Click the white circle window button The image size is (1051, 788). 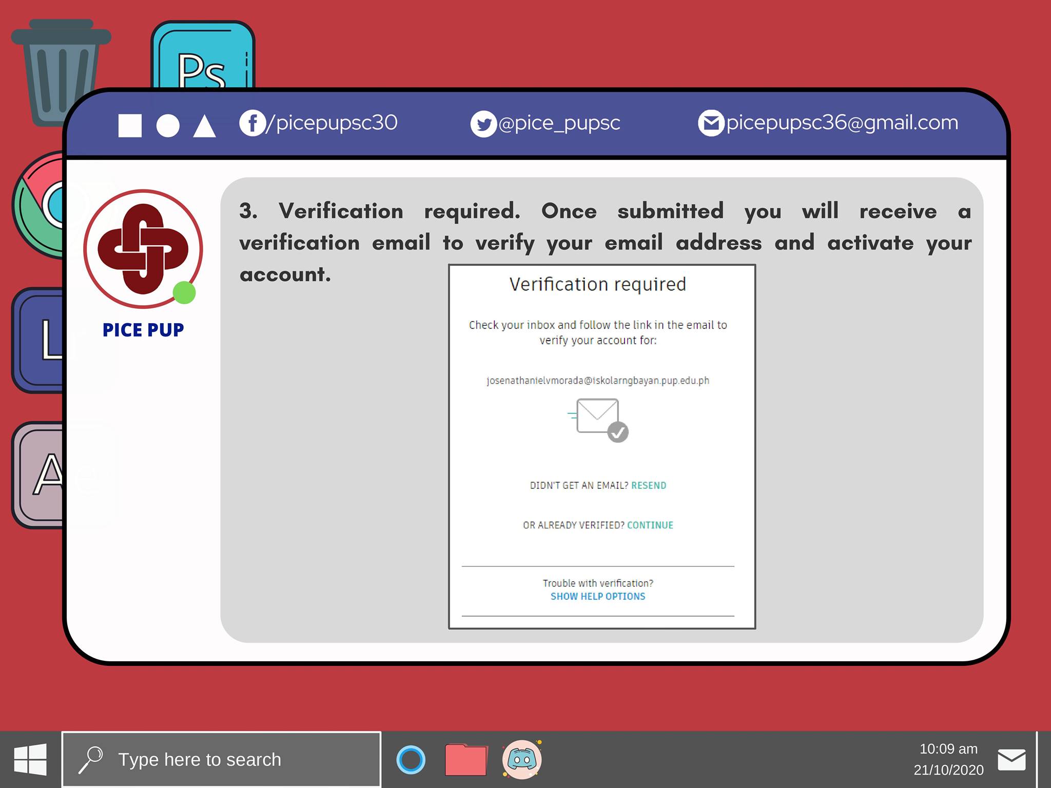click(168, 126)
